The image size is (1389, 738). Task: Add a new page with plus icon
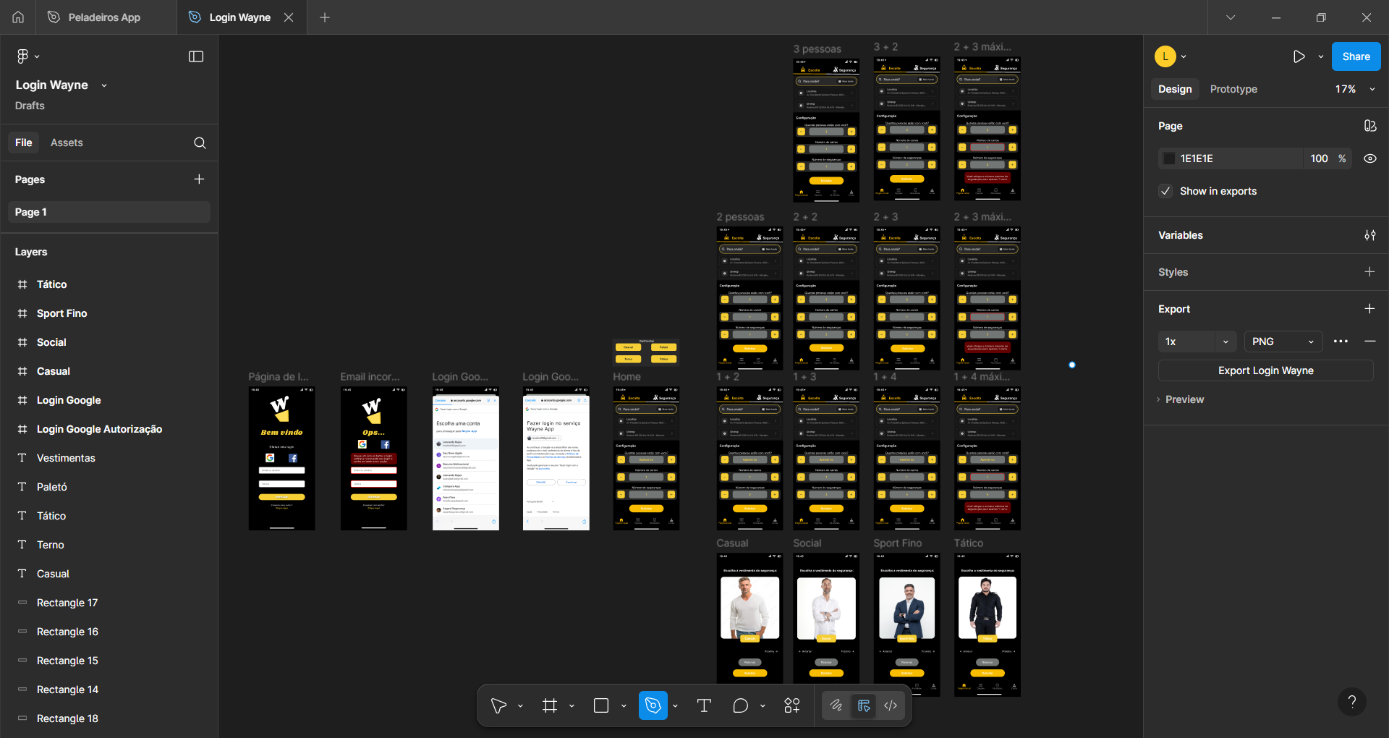199,179
